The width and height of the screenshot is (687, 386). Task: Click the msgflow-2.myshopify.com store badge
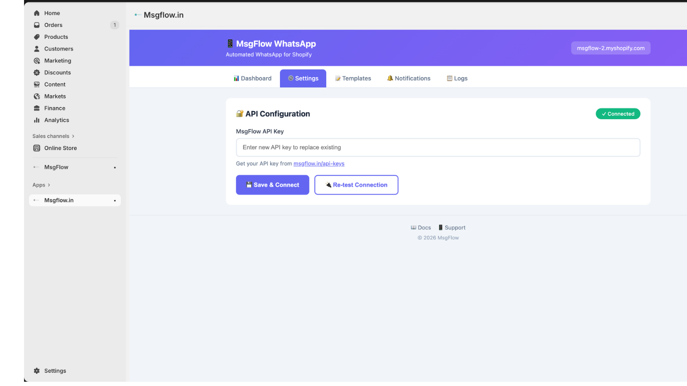(611, 48)
